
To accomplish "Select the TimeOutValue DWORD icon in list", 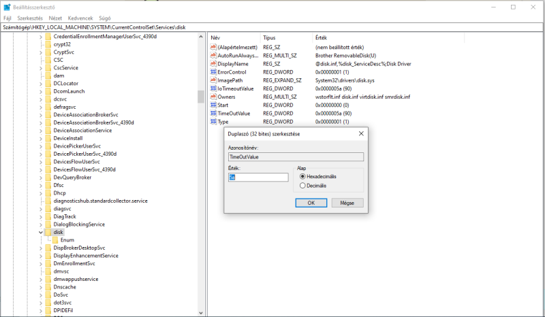I will pos(213,113).
